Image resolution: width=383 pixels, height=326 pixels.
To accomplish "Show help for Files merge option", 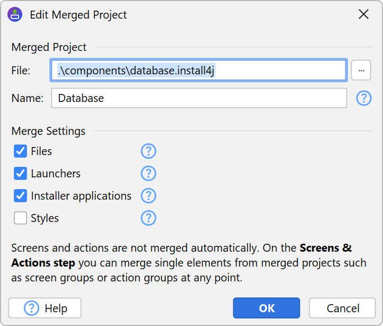I will pyautogui.click(x=149, y=151).
